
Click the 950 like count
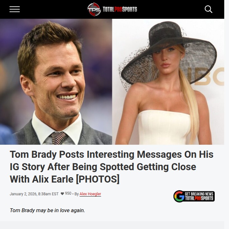tap(68, 193)
